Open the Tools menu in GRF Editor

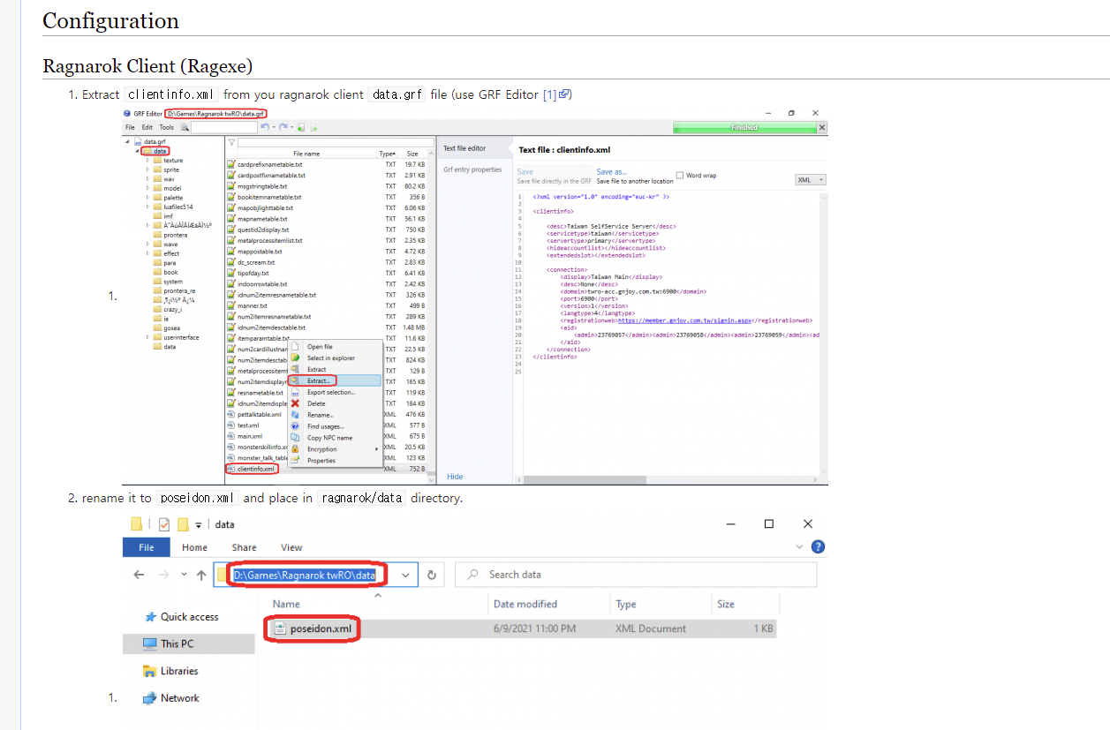(167, 127)
